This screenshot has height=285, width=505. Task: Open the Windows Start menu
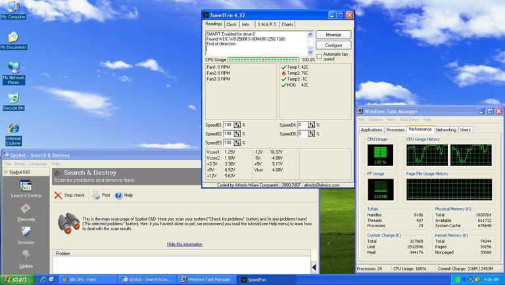pos(16,279)
